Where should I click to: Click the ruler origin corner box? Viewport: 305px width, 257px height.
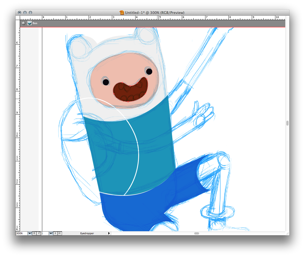click(18, 17)
